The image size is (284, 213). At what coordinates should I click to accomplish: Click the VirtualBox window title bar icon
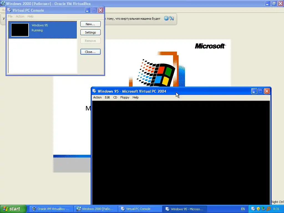click(3, 3)
